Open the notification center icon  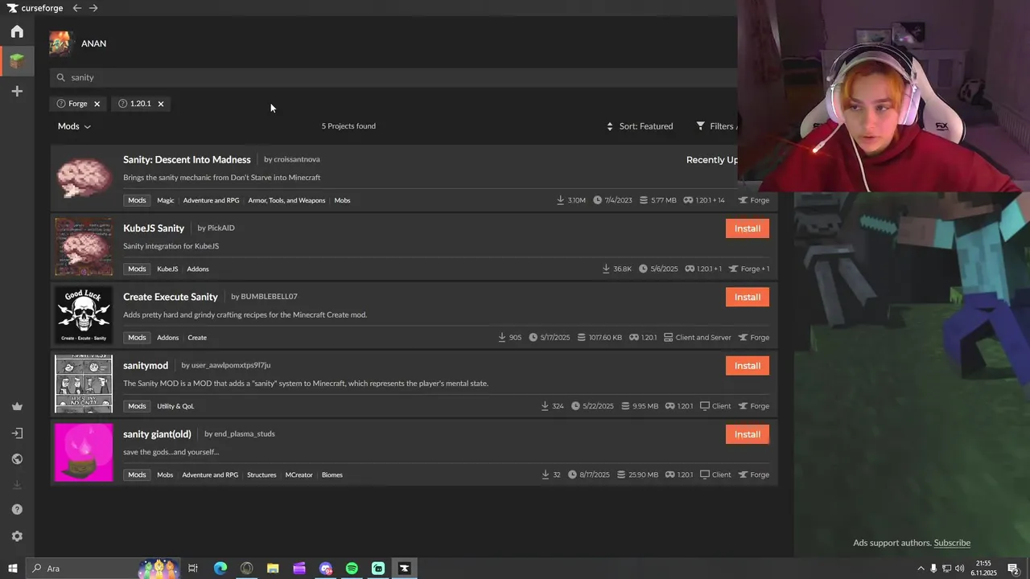pos(1013,569)
